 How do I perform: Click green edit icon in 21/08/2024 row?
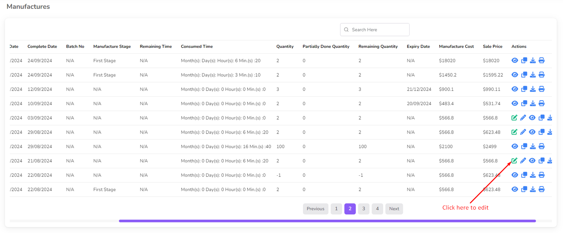(514, 161)
